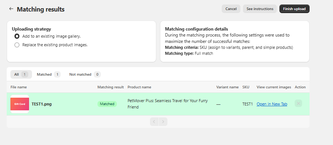The image size is (333, 145).
Task: Select Replace the existing product images
Action: click(x=17, y=45)
